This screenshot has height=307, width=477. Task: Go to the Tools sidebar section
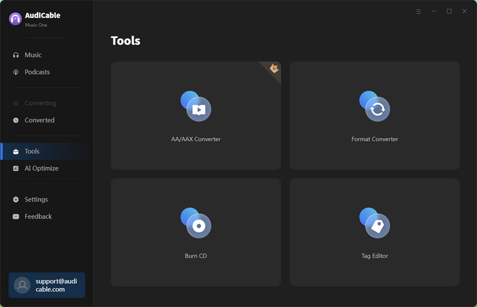(x=32, y=151)
